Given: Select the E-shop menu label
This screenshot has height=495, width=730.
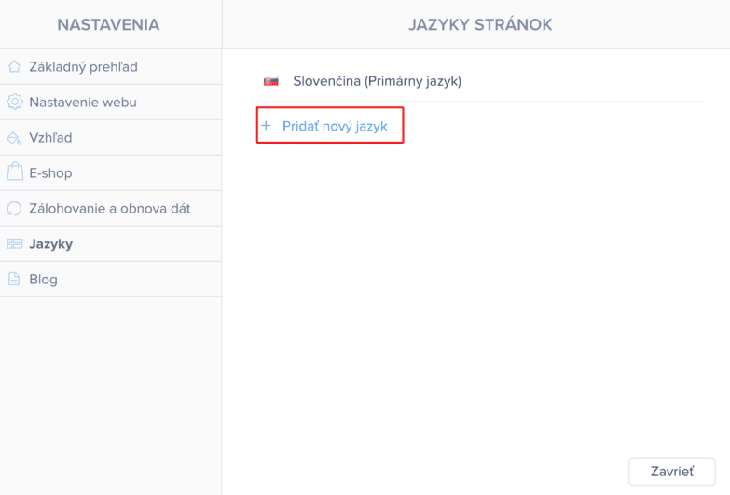Looking at the screenshot, I should 50,173.
